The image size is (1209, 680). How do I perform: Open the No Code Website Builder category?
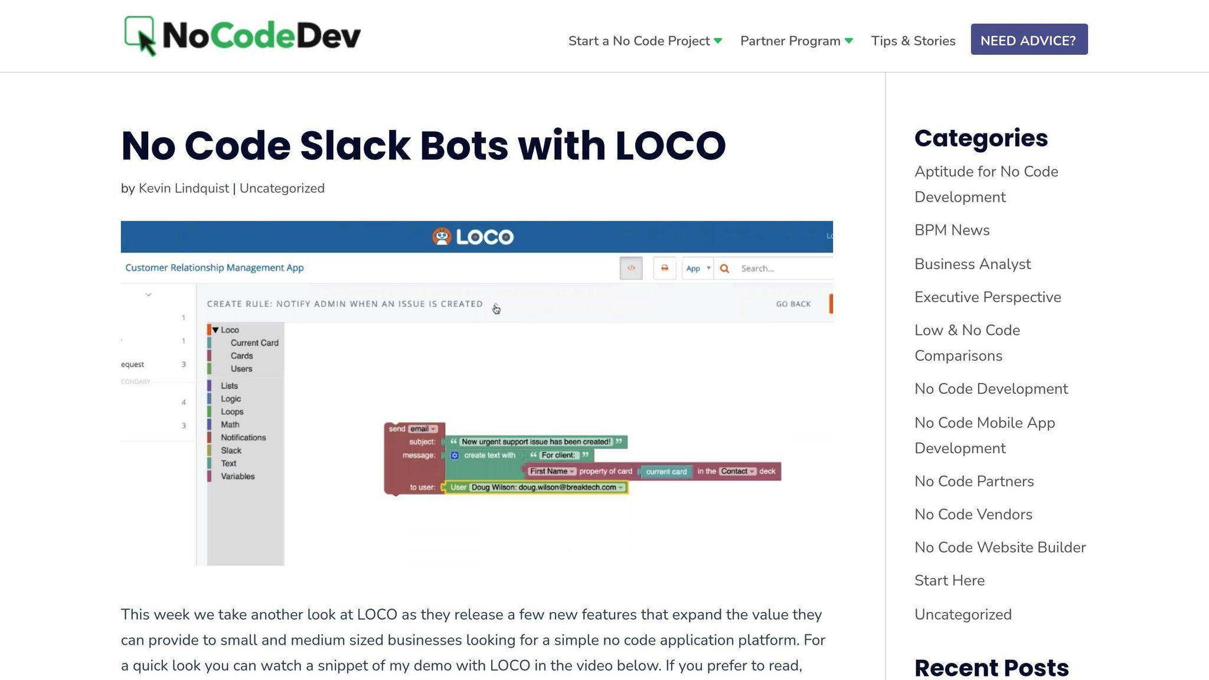1000,548
